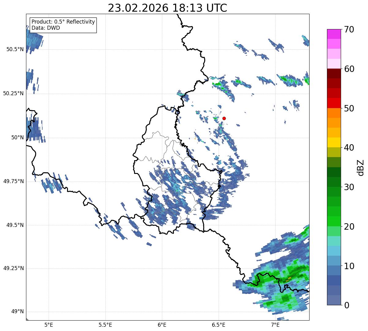Click the 'Data: DWD' text

coord(46,28)
